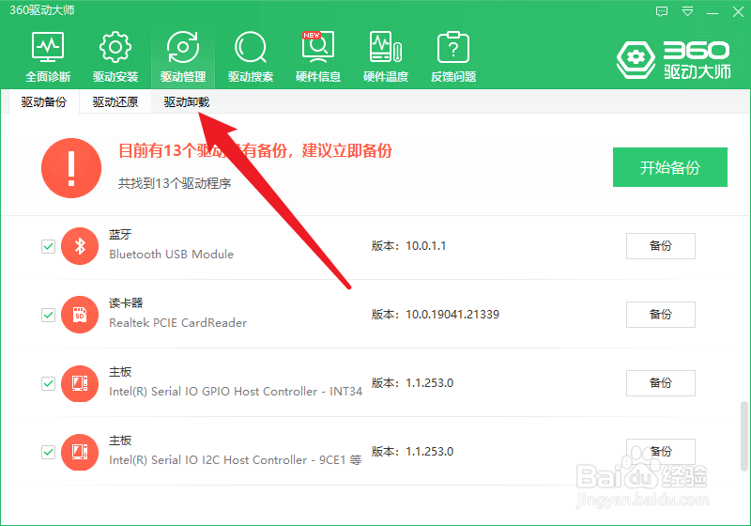
Task: Click the version text 10.0.1.1
Action: coord(426,246)
